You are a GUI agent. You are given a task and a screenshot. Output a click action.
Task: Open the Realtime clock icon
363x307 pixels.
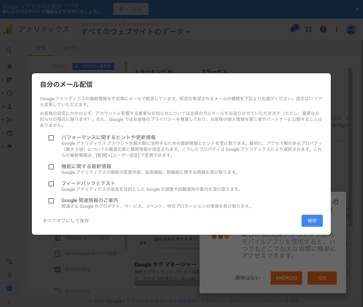click(9, 93)
